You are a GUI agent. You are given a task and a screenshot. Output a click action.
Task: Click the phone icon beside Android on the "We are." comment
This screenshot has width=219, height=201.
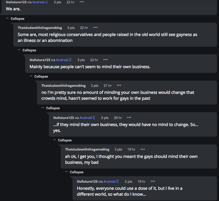point(46,2)
